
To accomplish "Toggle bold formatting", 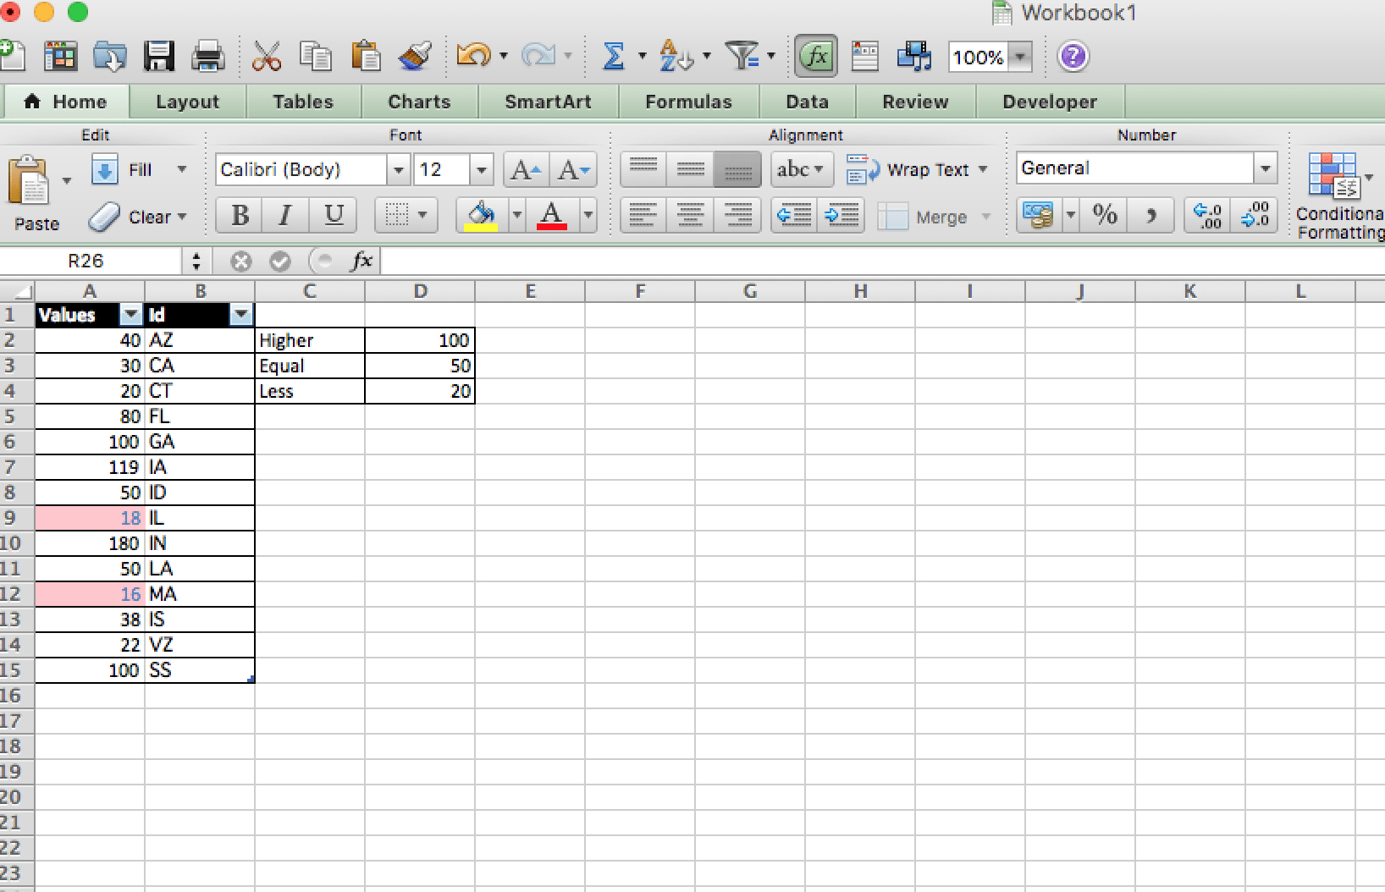I will point(238,216).
